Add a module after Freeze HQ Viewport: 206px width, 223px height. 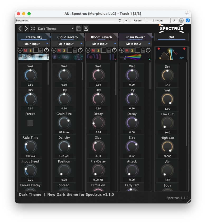click(20, 50)
